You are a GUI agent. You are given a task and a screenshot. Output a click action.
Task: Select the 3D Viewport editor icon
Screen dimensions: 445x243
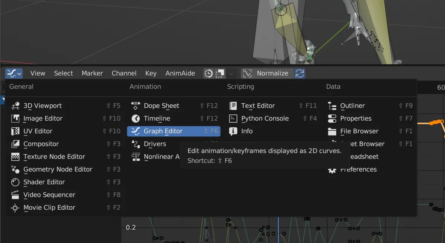[x=15, y=106]
